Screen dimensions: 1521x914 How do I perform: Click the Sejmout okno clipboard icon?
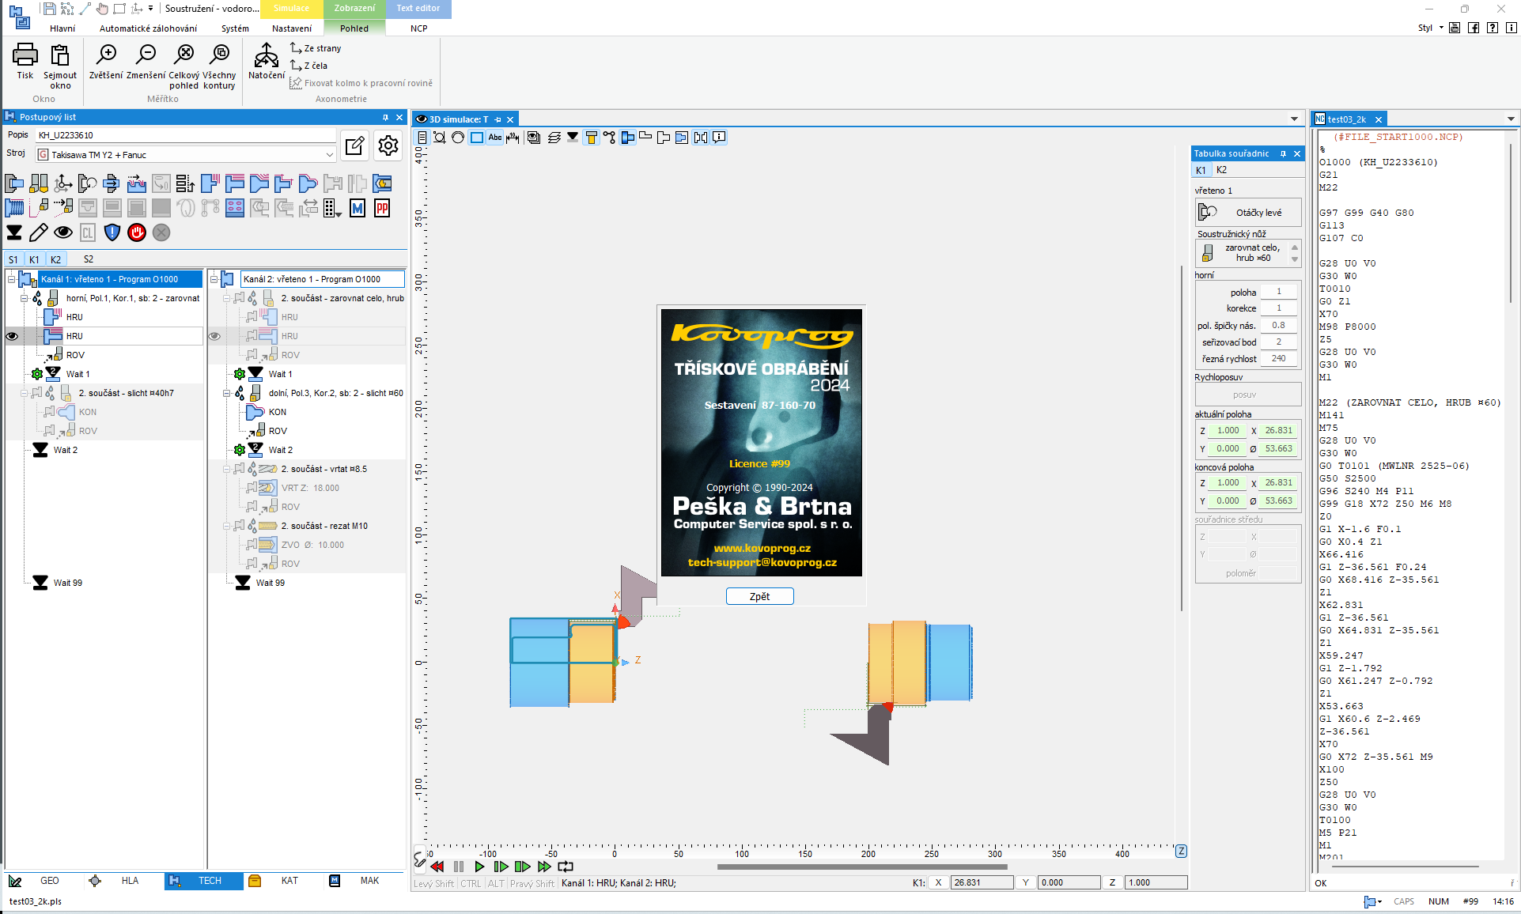60,55
